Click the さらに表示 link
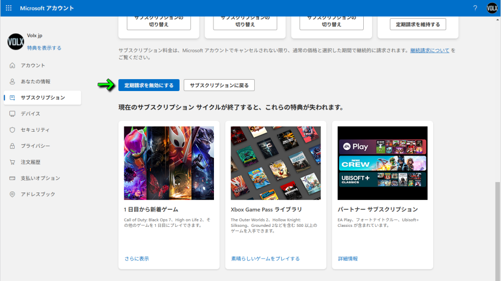The width and height of the screenshot is (501, 281). (136, 259)
